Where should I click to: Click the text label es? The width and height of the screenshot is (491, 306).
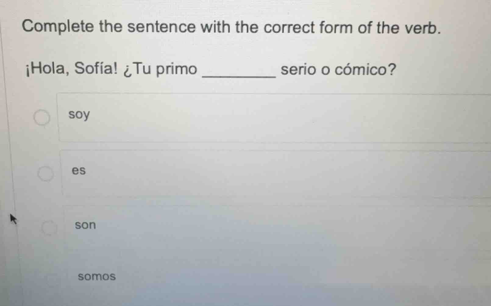tap(79, 171)
